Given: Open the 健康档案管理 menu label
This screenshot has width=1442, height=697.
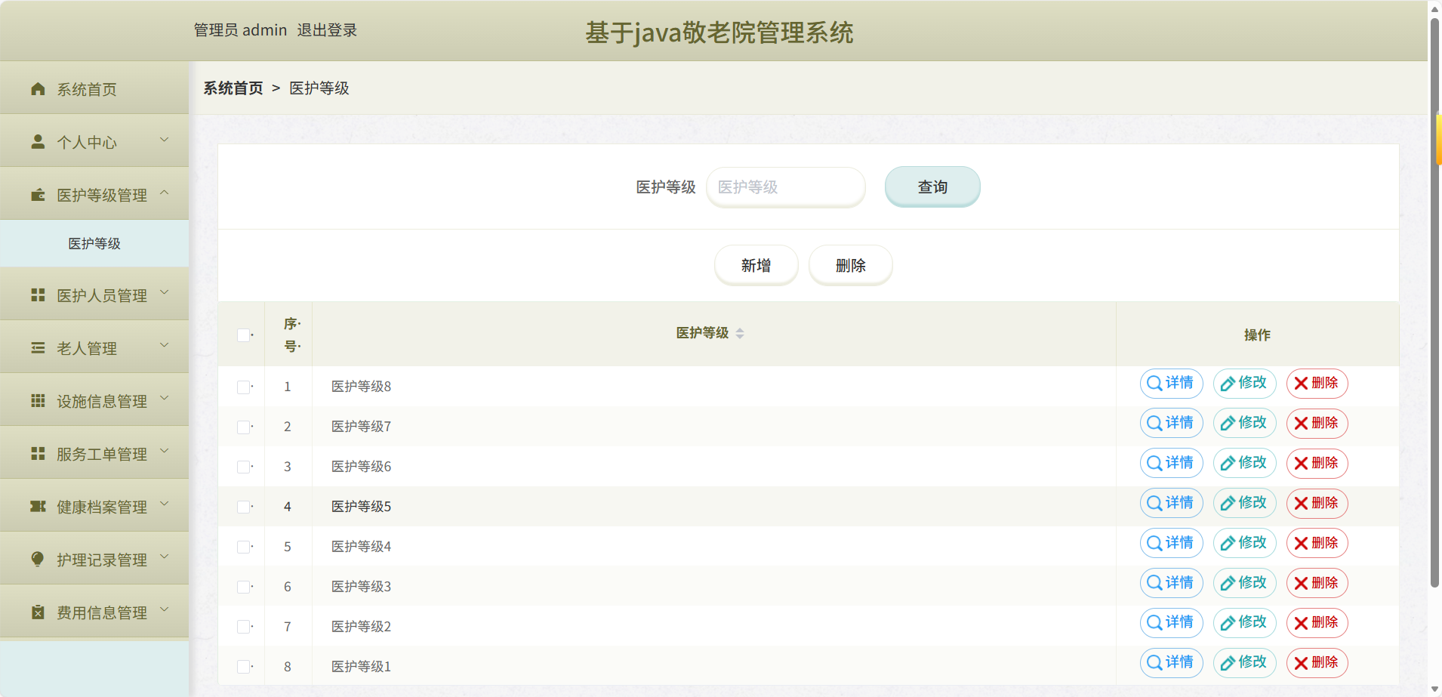Looking at the screenshot, I should [102, 507].
